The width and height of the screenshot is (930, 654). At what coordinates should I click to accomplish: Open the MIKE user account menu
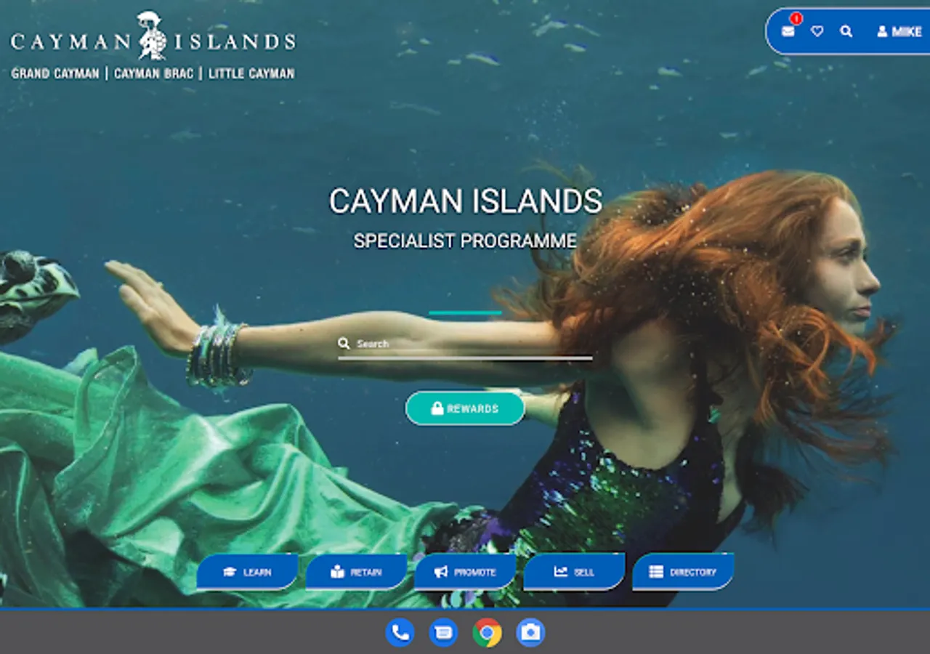[899, 31]
